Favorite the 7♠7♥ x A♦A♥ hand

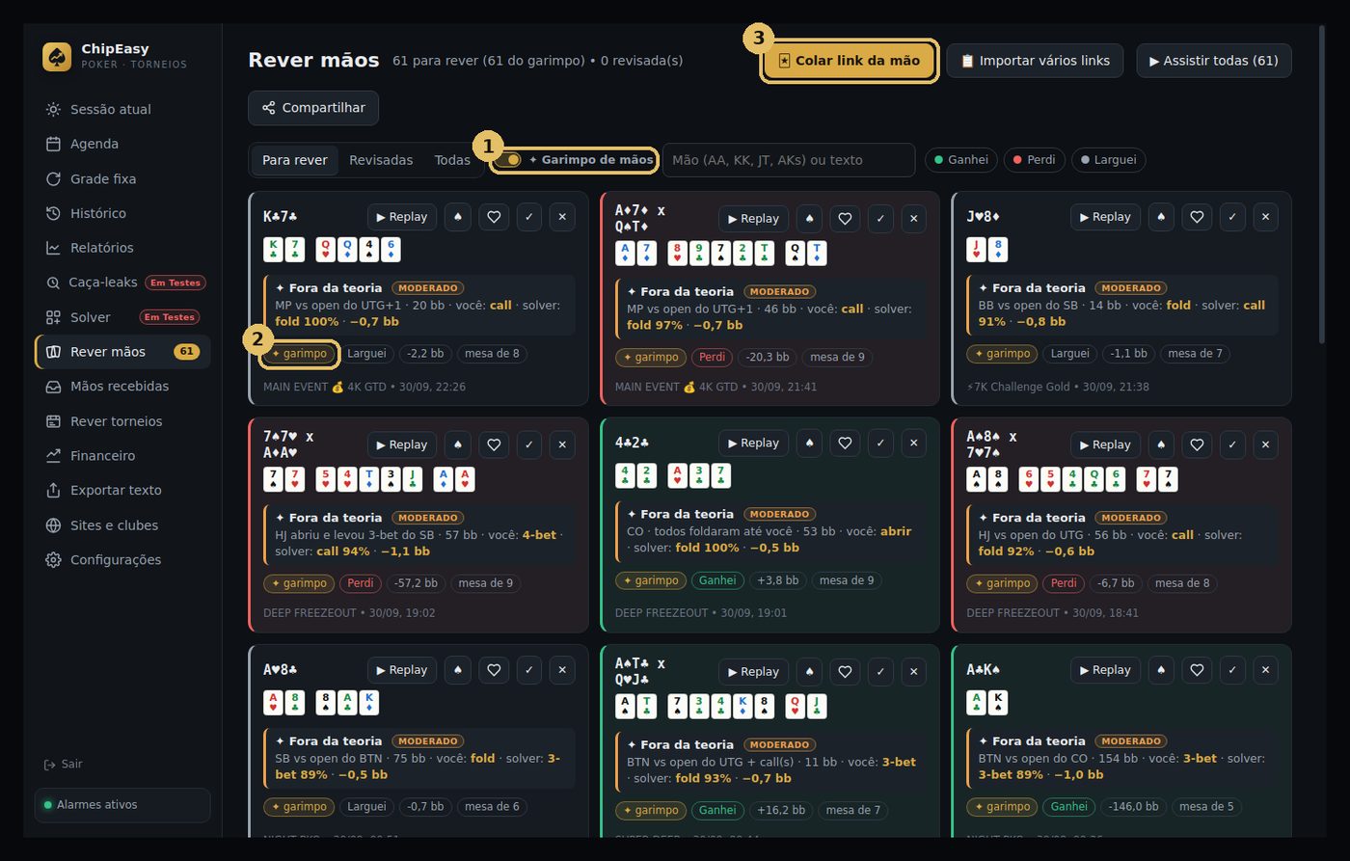(x=494, y=444)
